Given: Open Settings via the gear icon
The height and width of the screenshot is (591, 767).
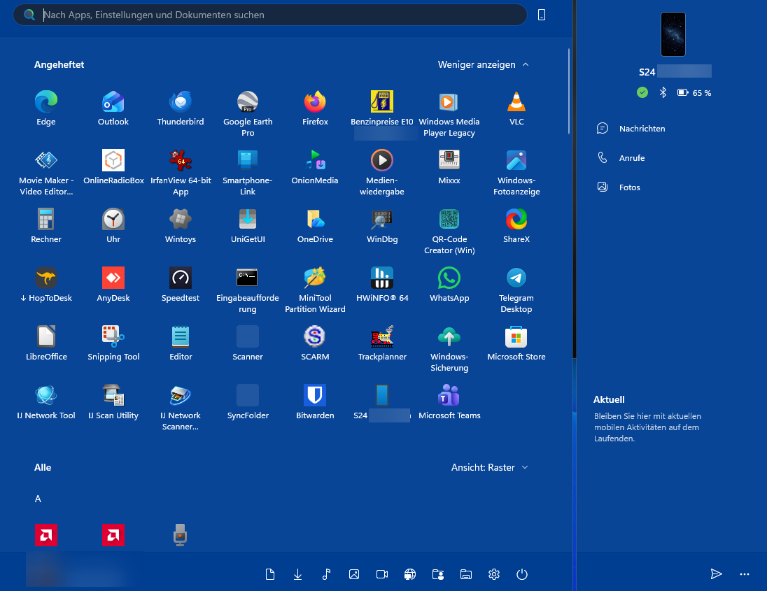Looking at the screenshot, I should 494,574.
